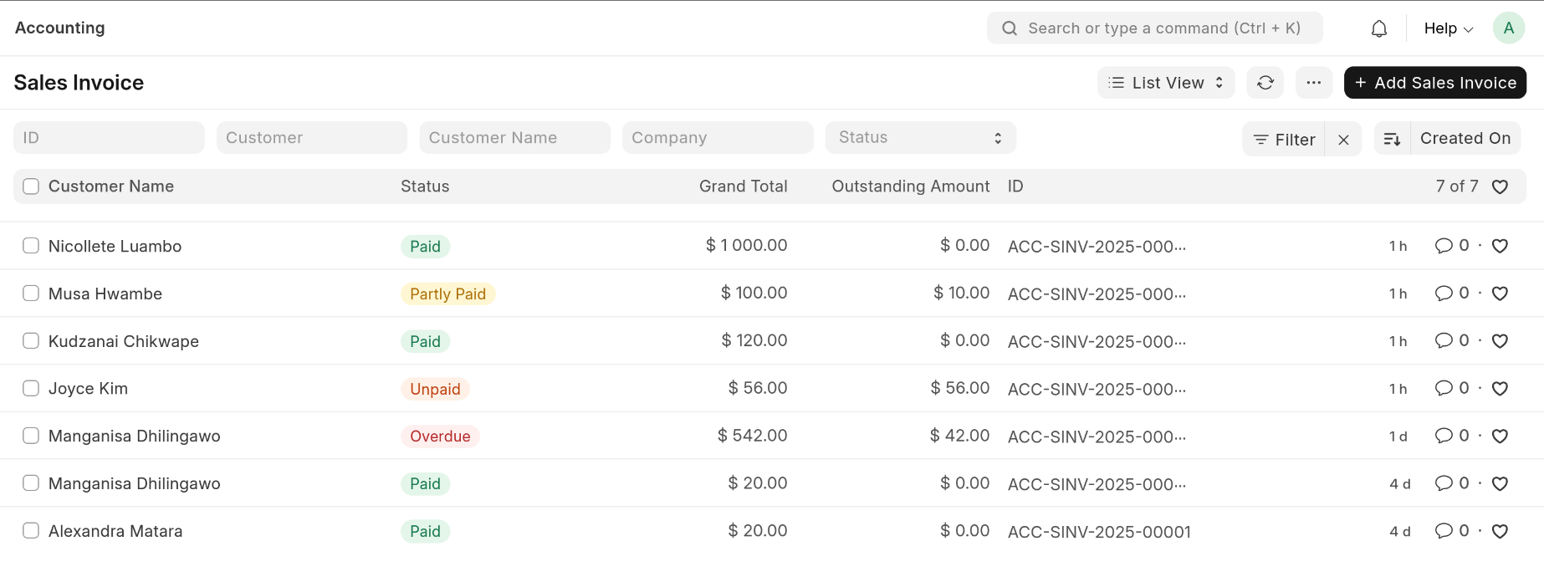Click the 7 of 7 count
The image size is (1544, 582).
1457,186
